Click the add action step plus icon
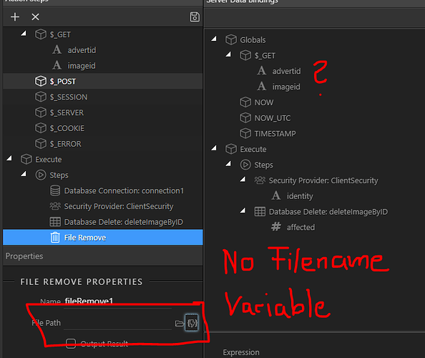Screen dimensions: 425x358 pos(15,16)
